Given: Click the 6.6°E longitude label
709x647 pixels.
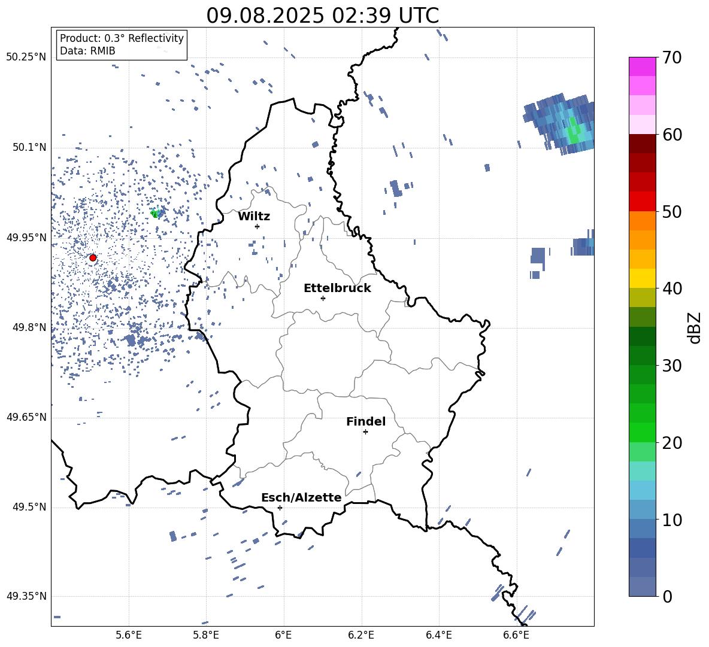Looking at the screenshot, I should point(516,635).
